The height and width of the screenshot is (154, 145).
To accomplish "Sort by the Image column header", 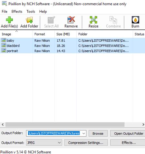I will pos(16,34).
